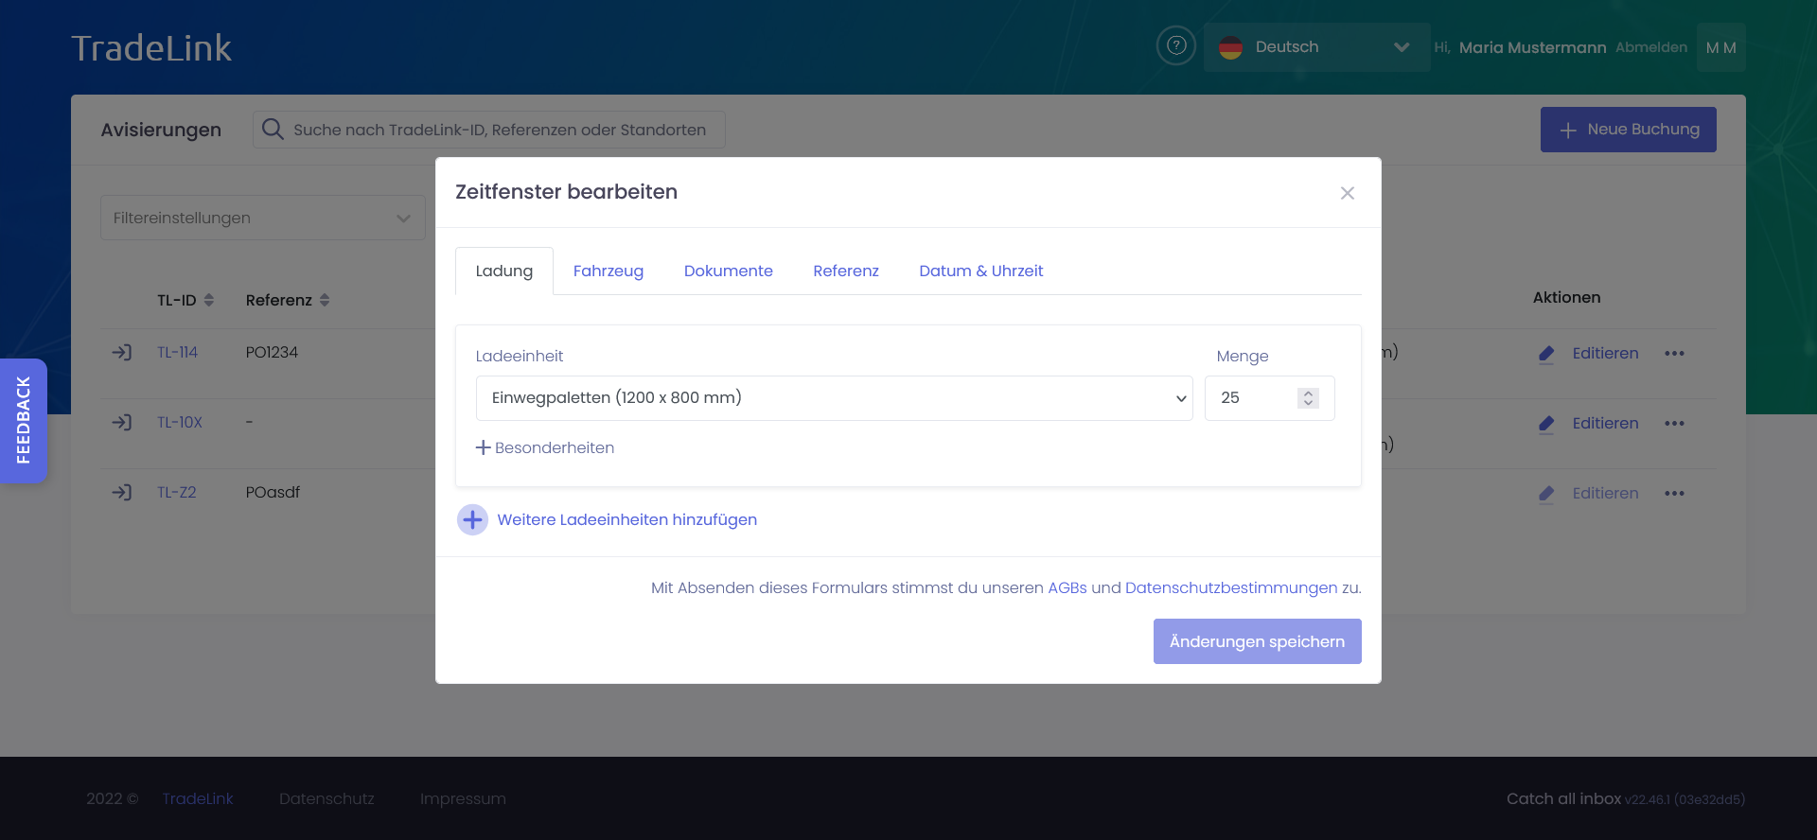Open the Datenschutzbestimmungen link
The width and height of the screenshot is (1817, 840).
[x=1230, y=588]
